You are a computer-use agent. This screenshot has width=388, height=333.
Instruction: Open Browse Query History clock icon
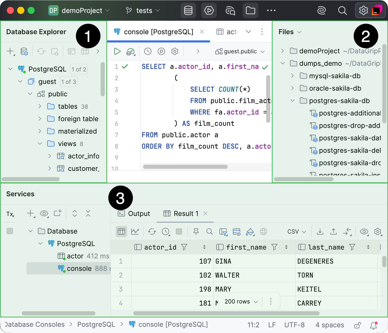(148, 51)
